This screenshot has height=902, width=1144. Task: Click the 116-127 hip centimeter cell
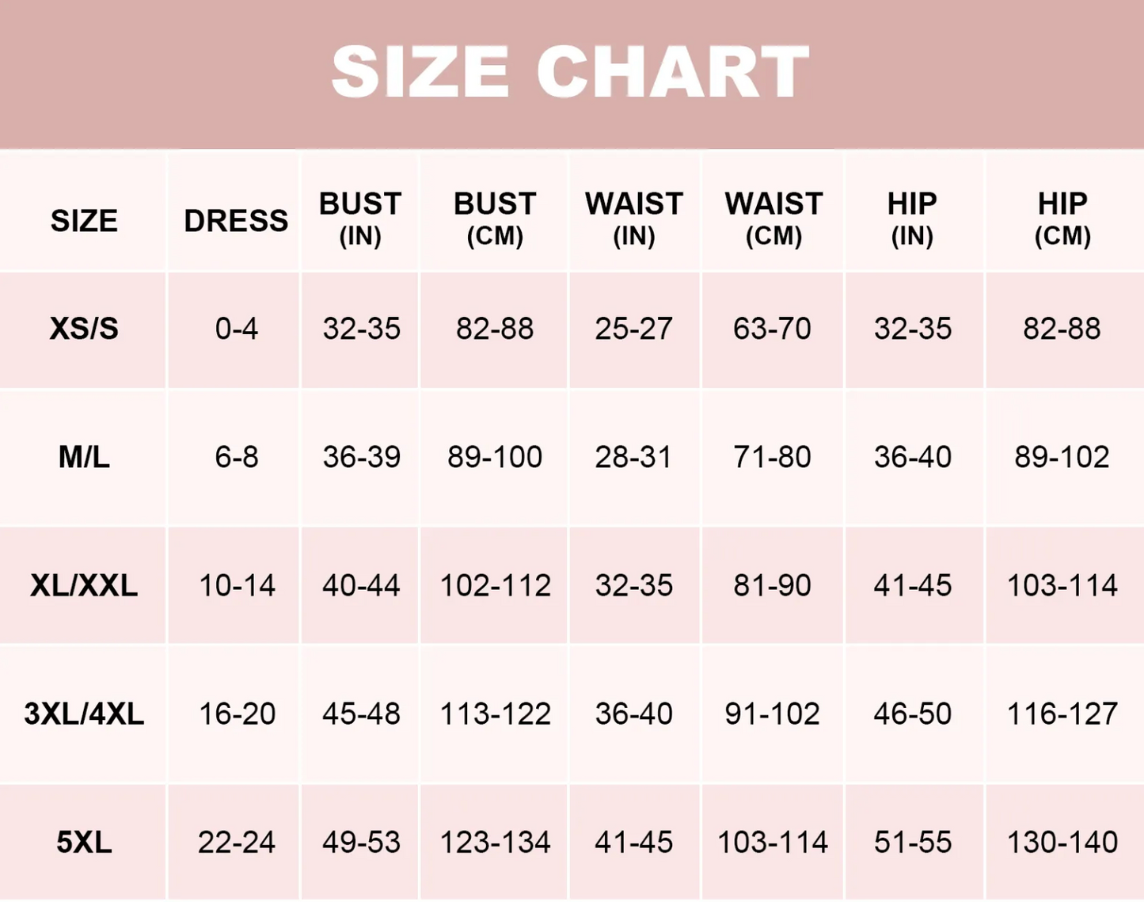click(x=1062, y=714)
